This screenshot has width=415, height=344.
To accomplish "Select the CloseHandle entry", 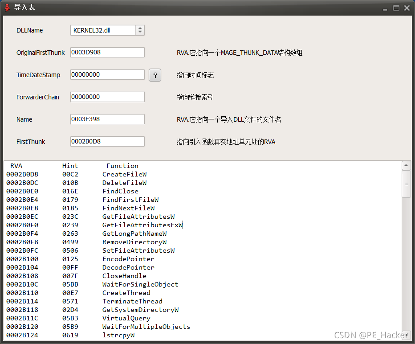I will point(124,276).
